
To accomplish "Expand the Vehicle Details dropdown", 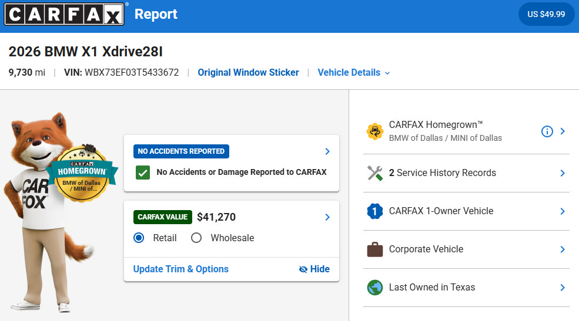I will point(354,72).
